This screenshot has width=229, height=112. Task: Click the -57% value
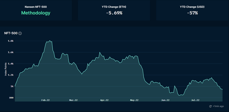192,13
